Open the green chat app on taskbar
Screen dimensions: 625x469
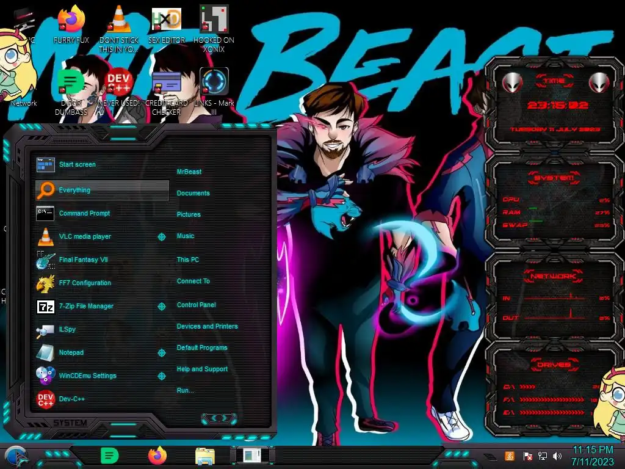click(110, 456)
